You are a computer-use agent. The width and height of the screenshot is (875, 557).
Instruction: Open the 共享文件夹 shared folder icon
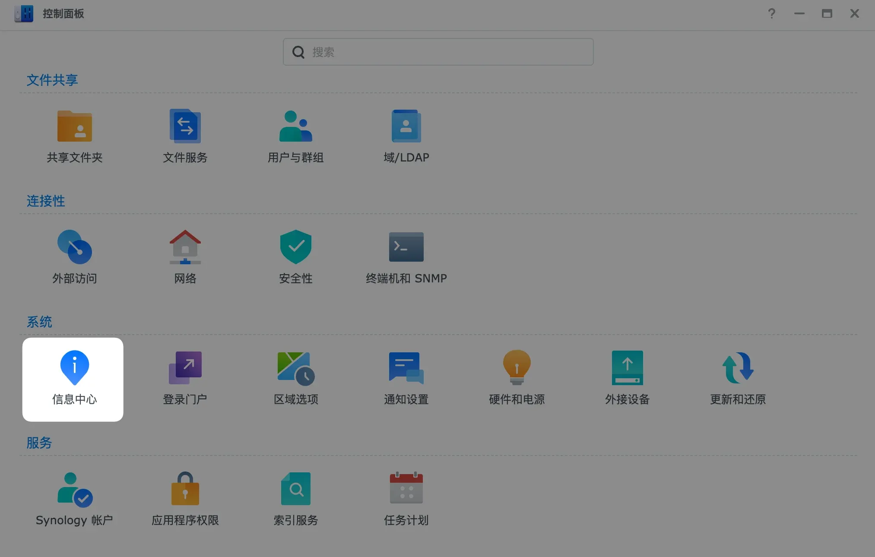(x=74, y=126)
